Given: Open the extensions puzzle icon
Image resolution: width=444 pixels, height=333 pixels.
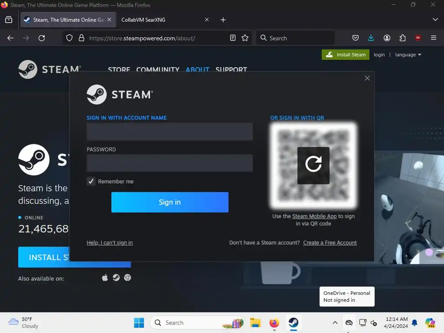Looking at the screenshot, I should tap(402, 38).
